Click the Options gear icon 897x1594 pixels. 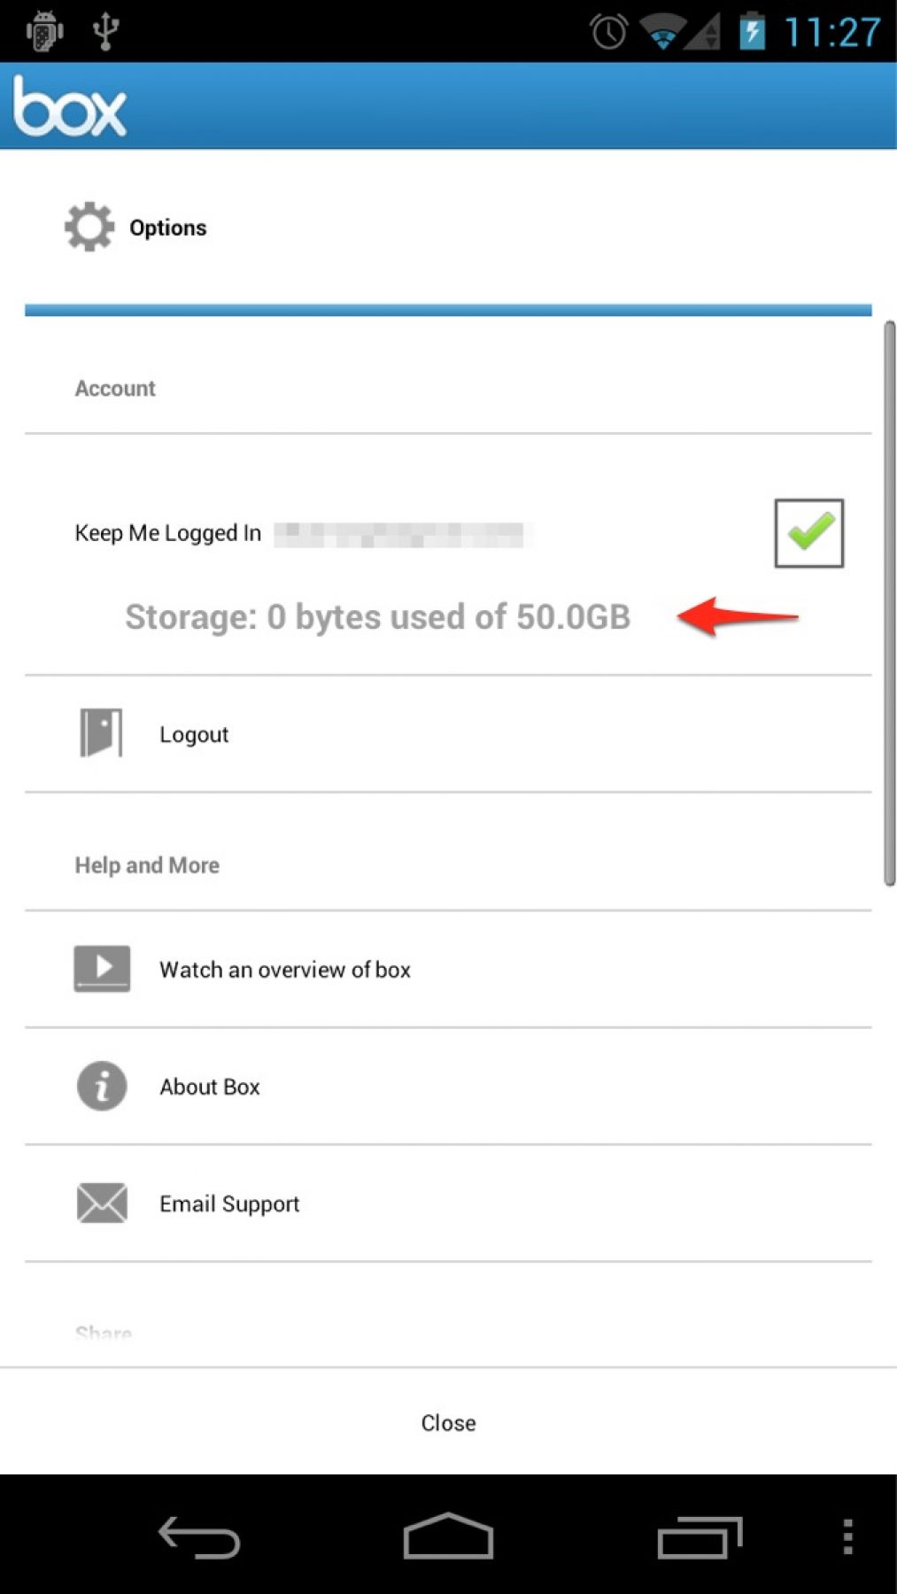pos(89,228)
